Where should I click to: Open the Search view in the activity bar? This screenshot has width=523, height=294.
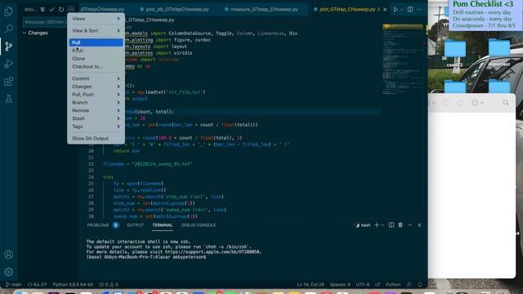coord(9,29)
